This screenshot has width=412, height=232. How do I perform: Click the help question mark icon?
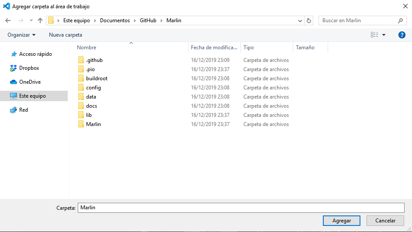pyautogui.click(x=402, y=35)
